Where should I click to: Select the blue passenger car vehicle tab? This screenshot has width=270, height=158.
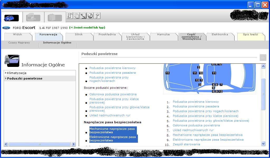pyautogui.click(x=11, y=18)
